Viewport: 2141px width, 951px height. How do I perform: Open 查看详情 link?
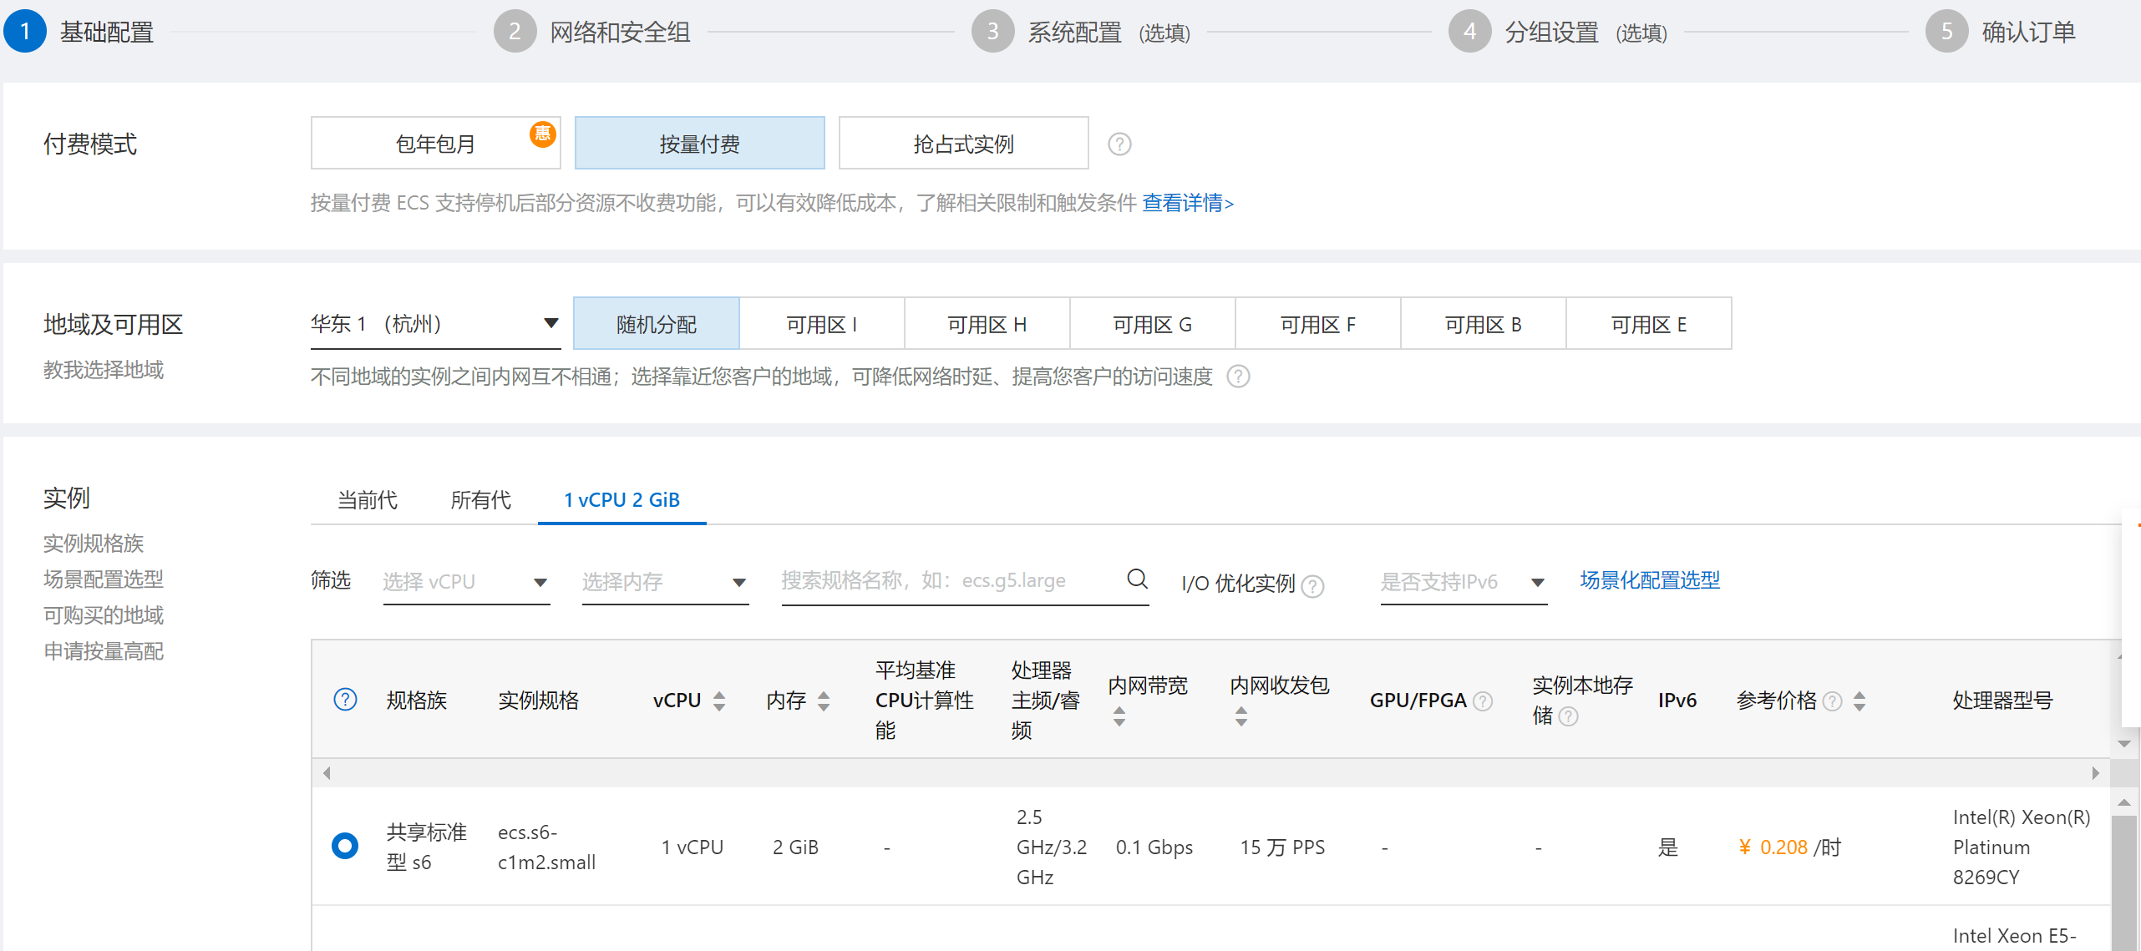tap(1187, 203)
